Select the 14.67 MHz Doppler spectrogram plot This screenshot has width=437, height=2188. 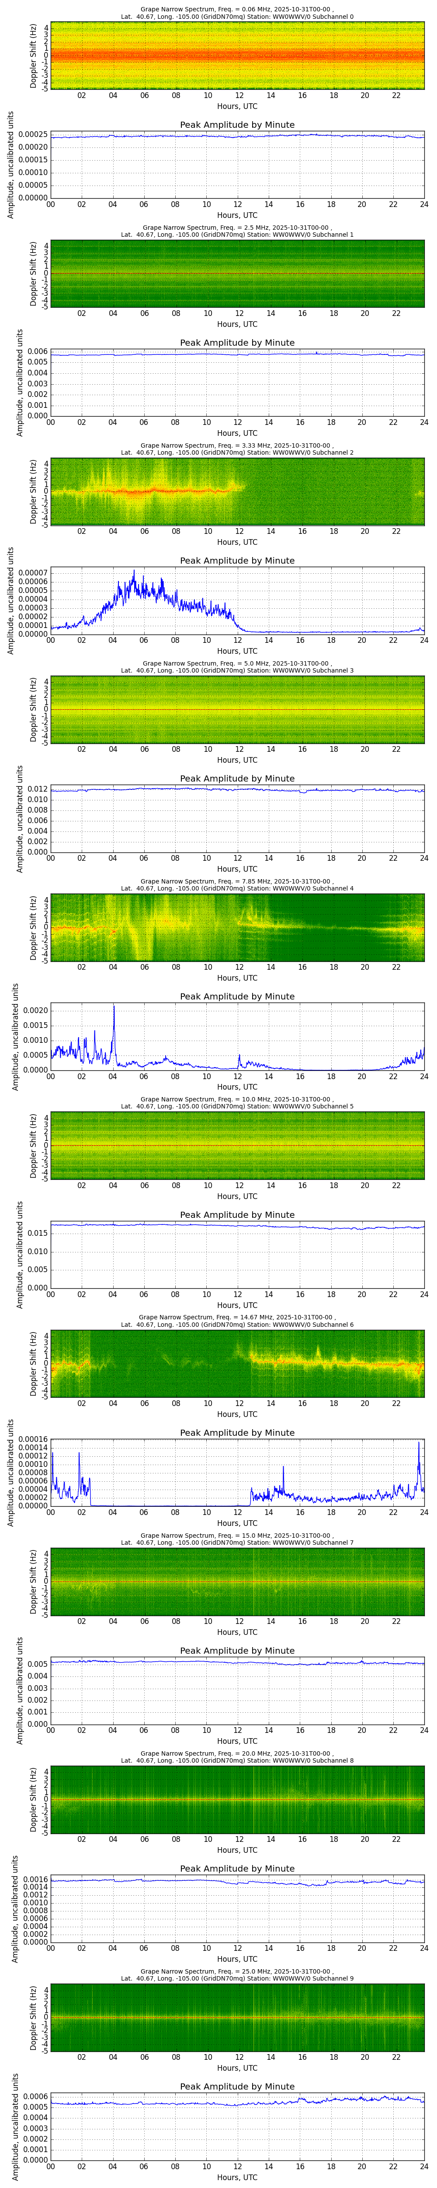[x=237, y=1364]
